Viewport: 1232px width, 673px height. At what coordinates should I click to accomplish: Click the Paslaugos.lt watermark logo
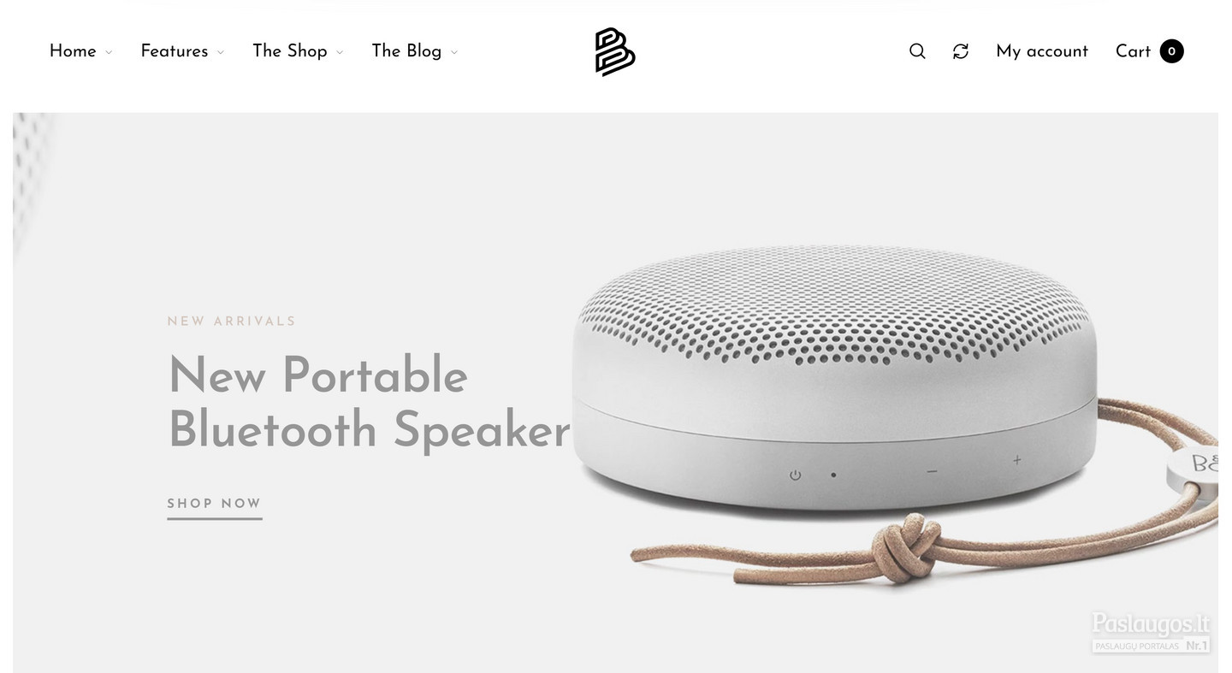click(1151, 633)
